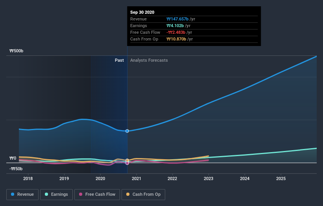The width and height of the screenshot is (323, 206).
Task: Select the 2024 x-axis label
Action: tap(245, 178)
